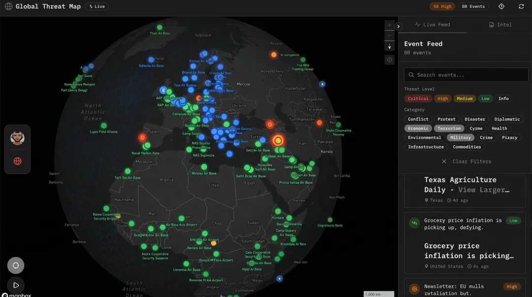Click the refresh icon in top bar

tap(522, 6)
